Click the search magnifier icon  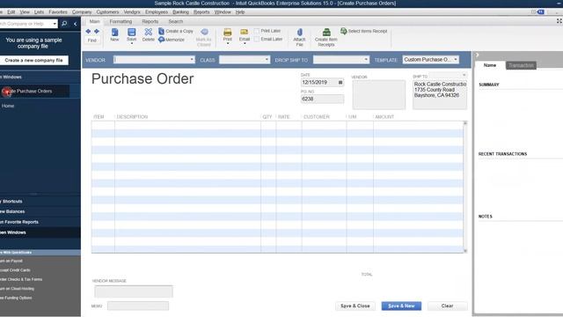pos(64,24)
